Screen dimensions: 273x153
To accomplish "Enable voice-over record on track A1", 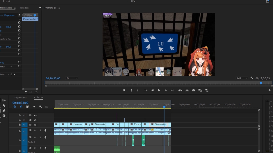I will tap(45, 130).
